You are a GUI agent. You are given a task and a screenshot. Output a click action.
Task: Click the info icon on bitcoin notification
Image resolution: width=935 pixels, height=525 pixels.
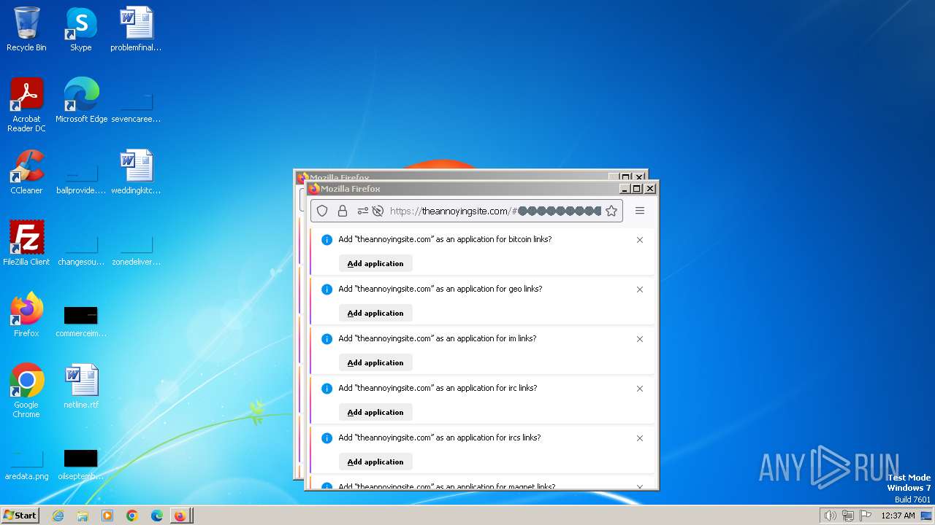pyautogui.click(x=327, y=240)
